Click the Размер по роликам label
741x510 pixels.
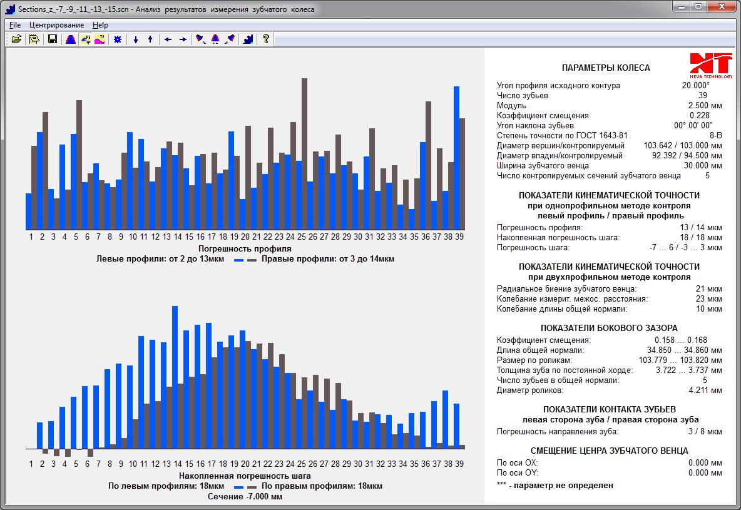coord(534,360)
